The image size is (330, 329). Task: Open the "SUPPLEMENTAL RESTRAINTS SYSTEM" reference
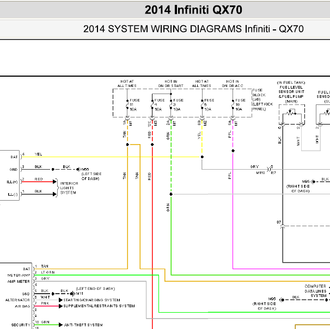(x=99, y=306)
